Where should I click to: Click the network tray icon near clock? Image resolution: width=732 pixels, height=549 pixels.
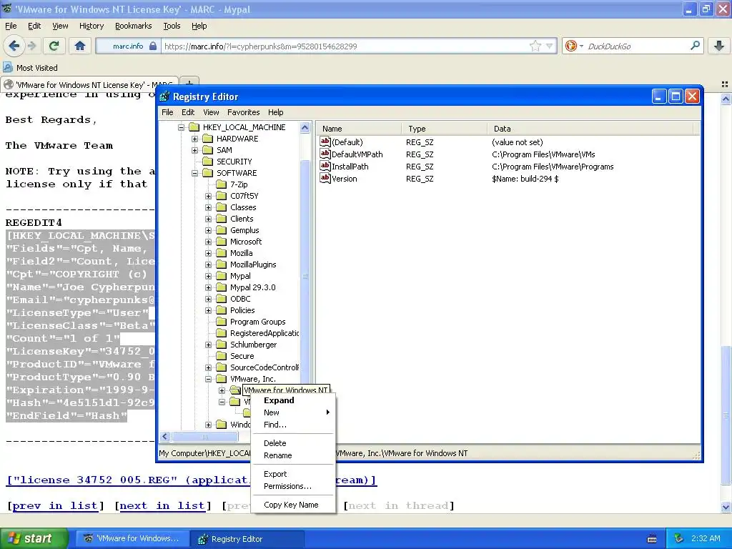(679, 538)
